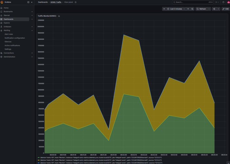This screenshot has width=230, height=164.
Task: Open Bookmarks in the sidebar
Action: [x=8, y=11]
